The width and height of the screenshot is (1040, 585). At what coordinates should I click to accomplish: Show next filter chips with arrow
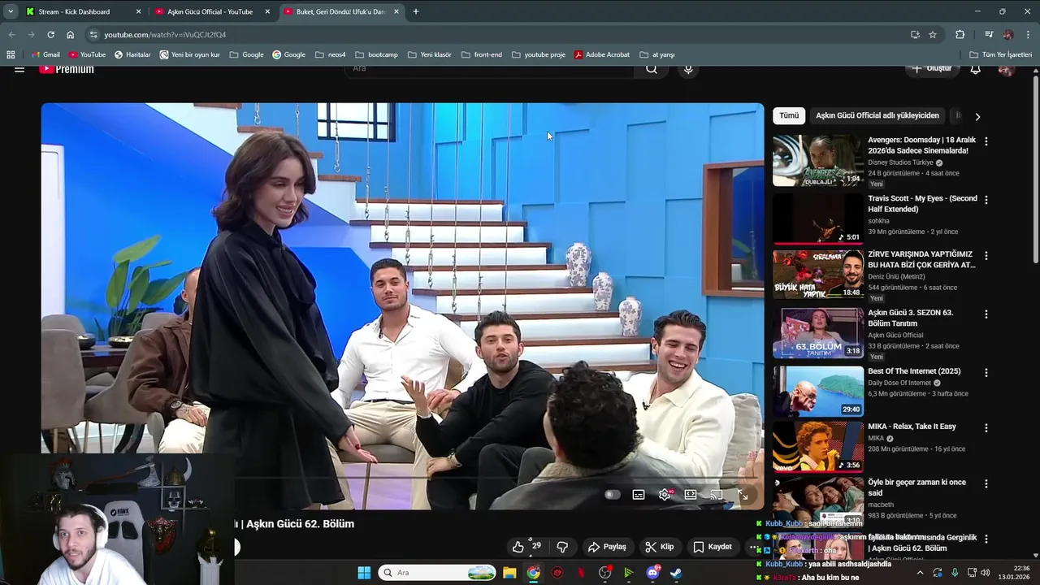(977, 116)
